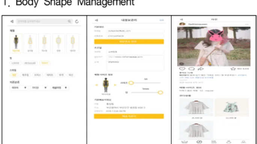Open the three-dots more menu on post
Screen dimensions: 257x144
tap(247, 24)
